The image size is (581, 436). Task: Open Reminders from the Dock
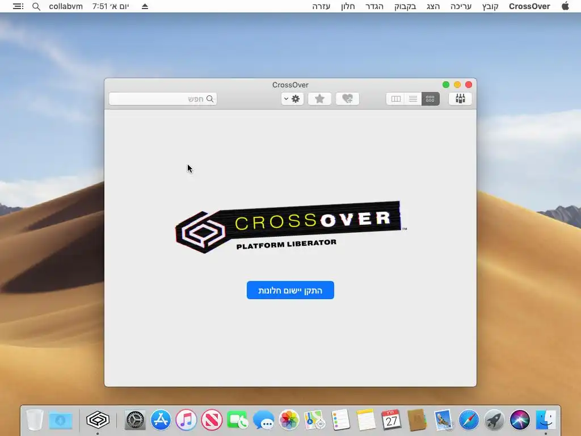(x=340, y=420)
